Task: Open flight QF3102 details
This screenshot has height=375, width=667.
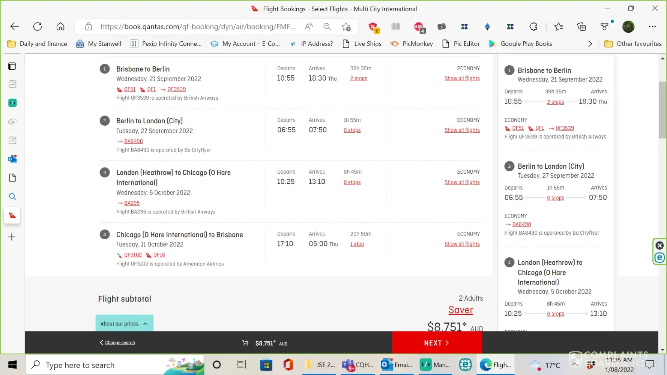Action: pyautogui.click(x=133, y=255)
